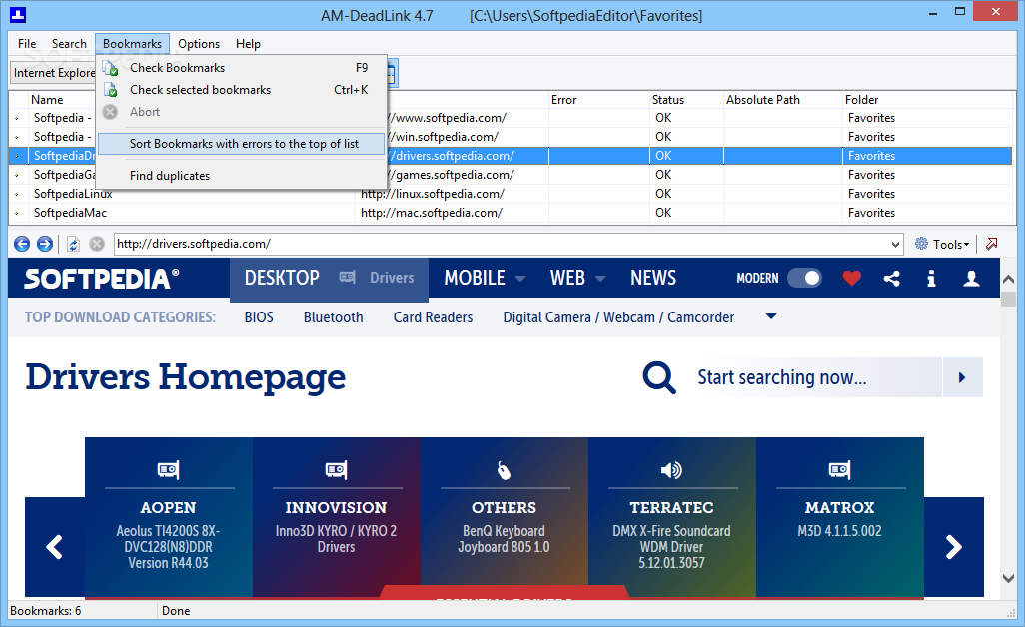This screenshot has width=1025, height=627.
Task: Click the search submit arrow button
Action: pos(962,377)
